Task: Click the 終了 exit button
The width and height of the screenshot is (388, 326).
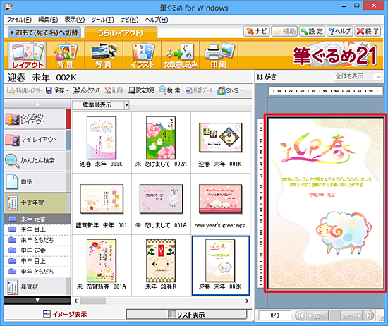Action: [x=368, y=32]
